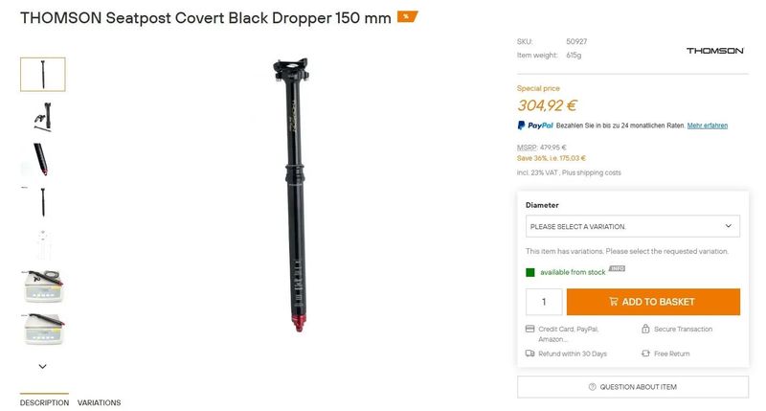Click the INFO badge next to stock status

coord(617,268)
